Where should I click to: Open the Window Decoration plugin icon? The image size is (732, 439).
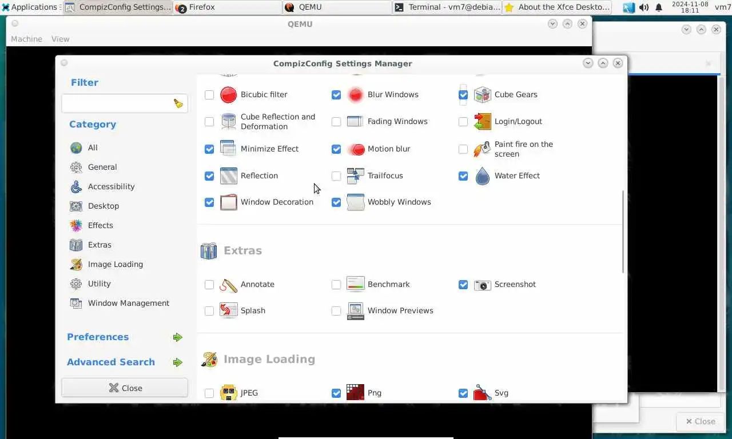(228, 202)
